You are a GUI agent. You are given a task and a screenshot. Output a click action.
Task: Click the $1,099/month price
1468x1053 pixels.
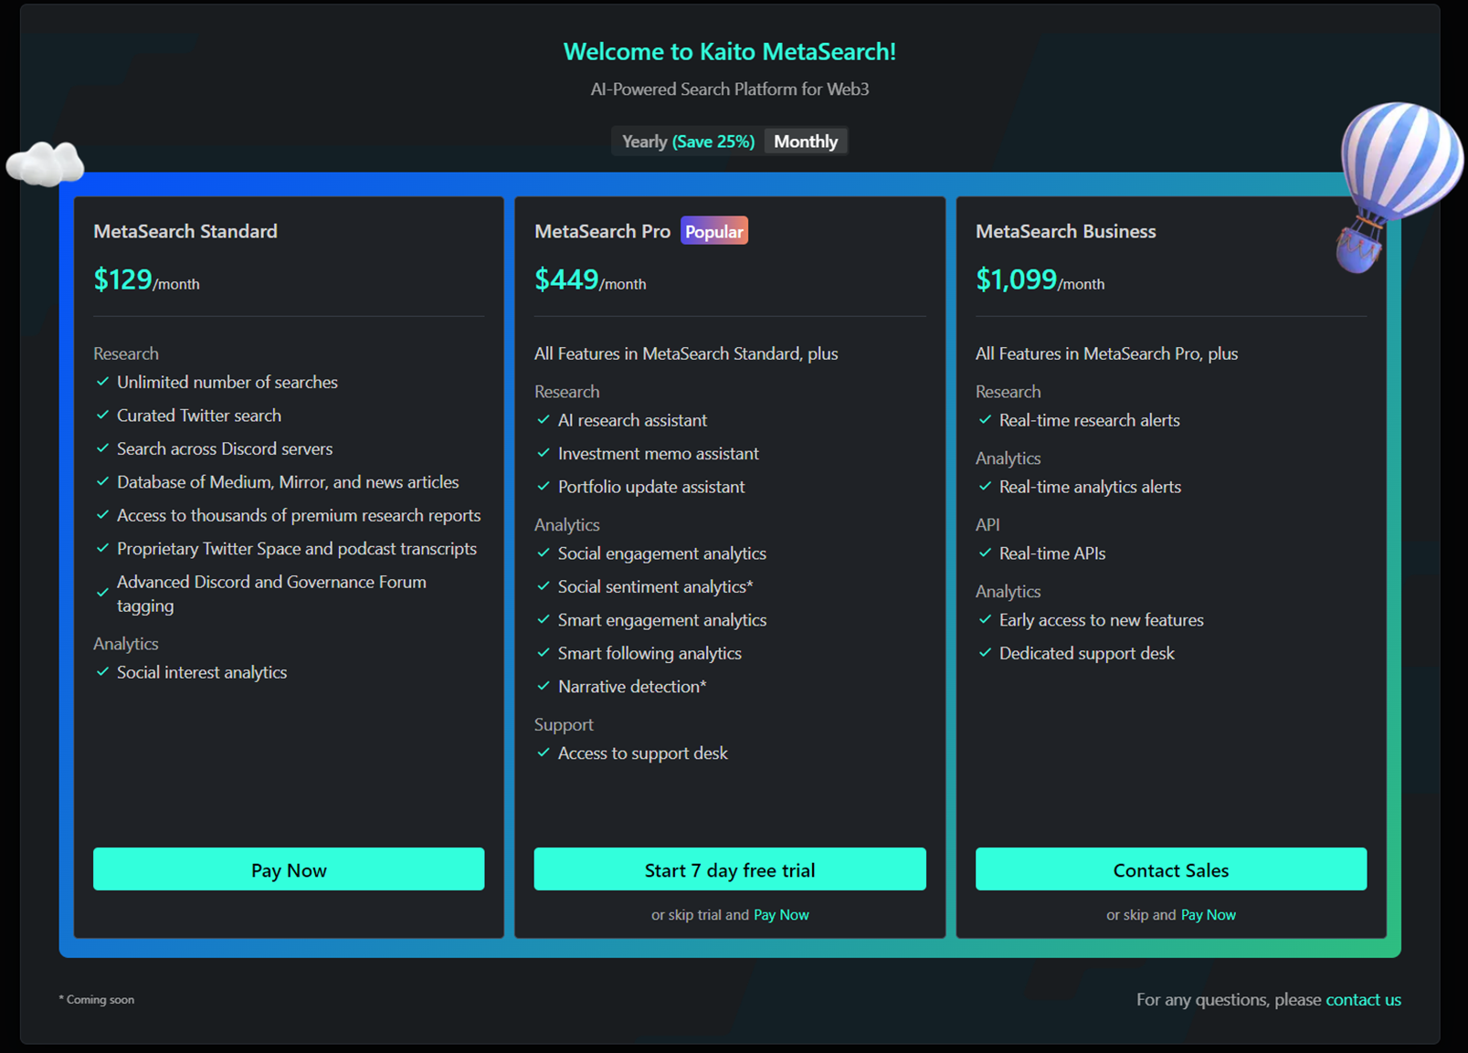(1040, 279)
